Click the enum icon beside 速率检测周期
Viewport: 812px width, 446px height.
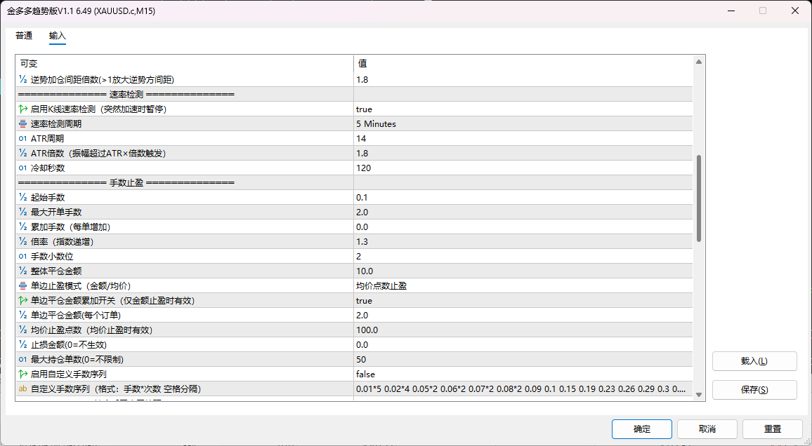(22, 124)
